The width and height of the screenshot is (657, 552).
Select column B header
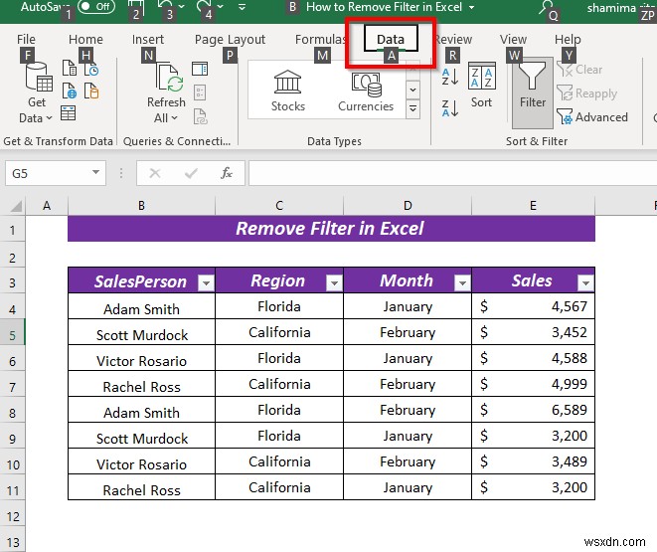pyautogui.click(x=141, y=206)
